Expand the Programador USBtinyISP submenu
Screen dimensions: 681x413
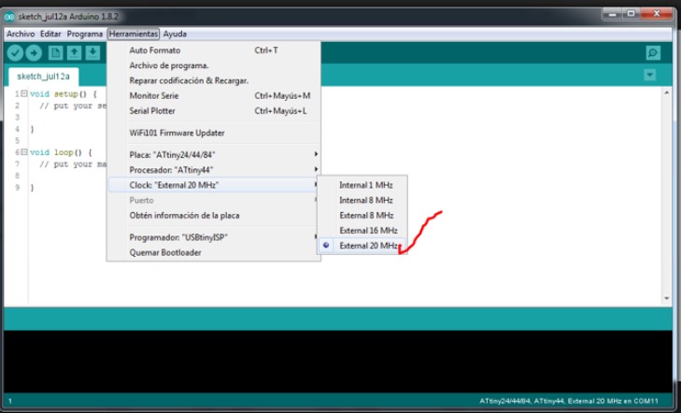click(x=214, y=237)
